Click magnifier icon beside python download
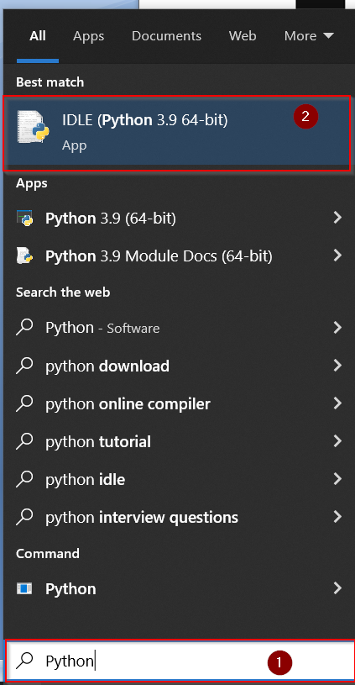355x685 pixels. click(x=24, y=366)
